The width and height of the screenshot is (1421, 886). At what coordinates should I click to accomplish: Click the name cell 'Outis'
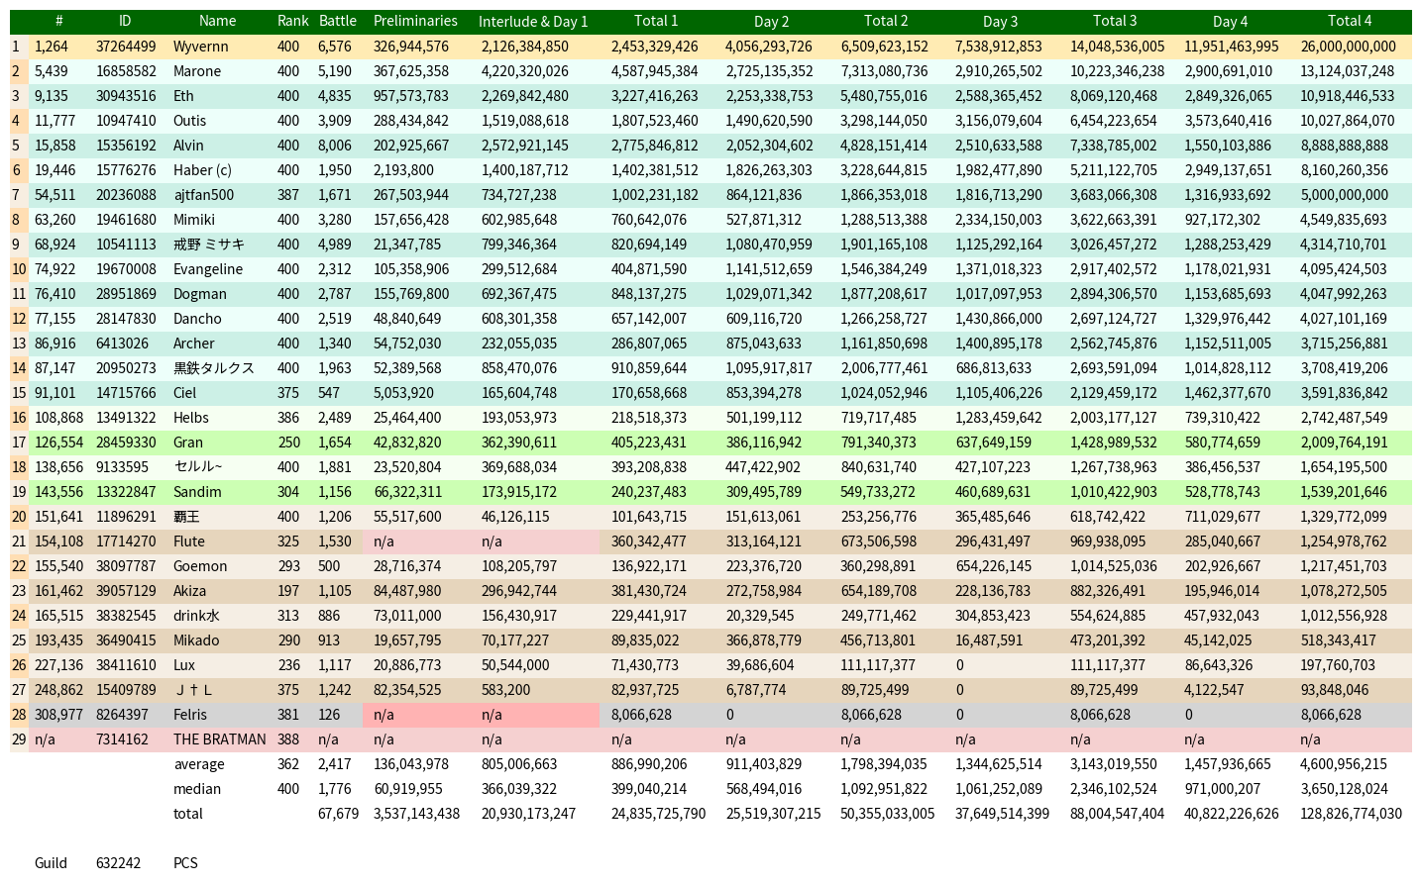point(190,121)
